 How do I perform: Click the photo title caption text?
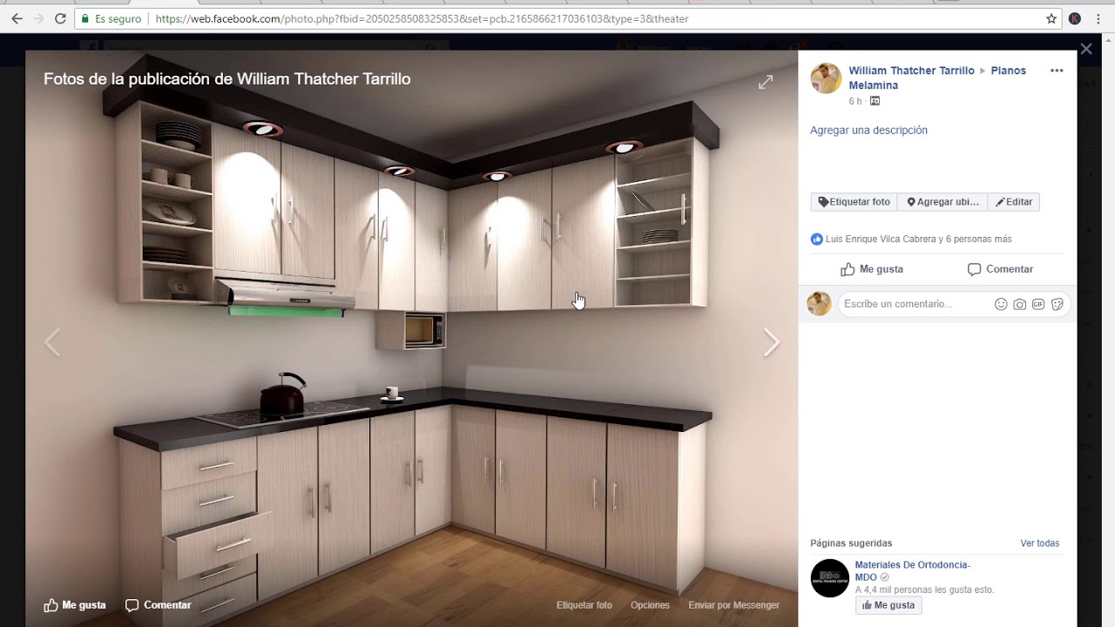(226, 79)
